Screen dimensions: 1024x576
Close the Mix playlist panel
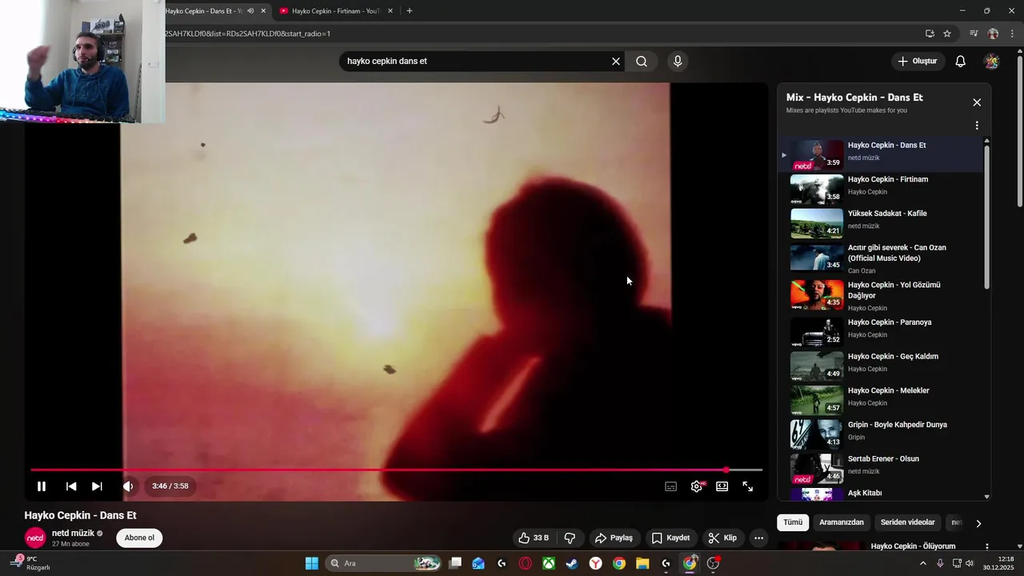[977, 102]
